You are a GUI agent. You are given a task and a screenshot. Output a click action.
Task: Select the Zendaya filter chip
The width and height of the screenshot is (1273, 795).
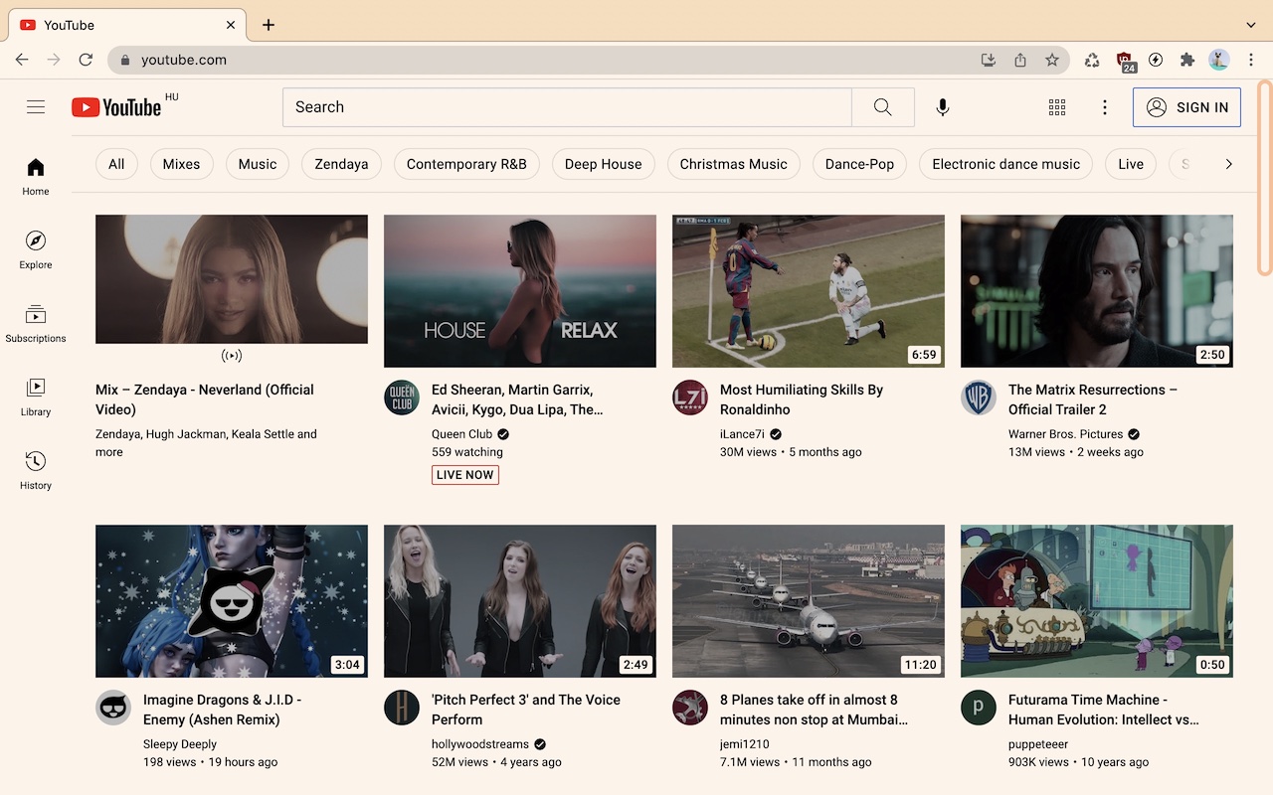pyautogui.click(x=341, y=164)
